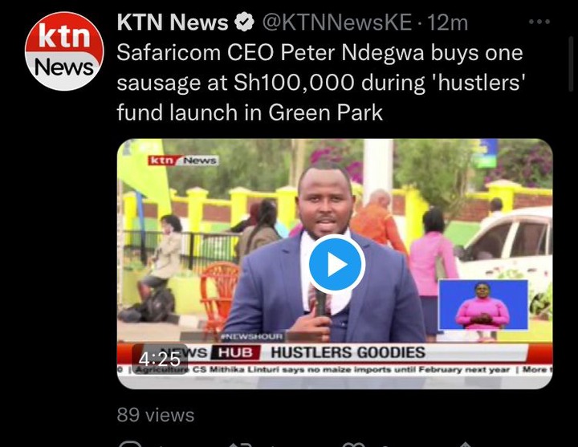Viewport: 578px width, 447px height.
Task: Open the three-dot more options menu
Action: click(539, 22)
